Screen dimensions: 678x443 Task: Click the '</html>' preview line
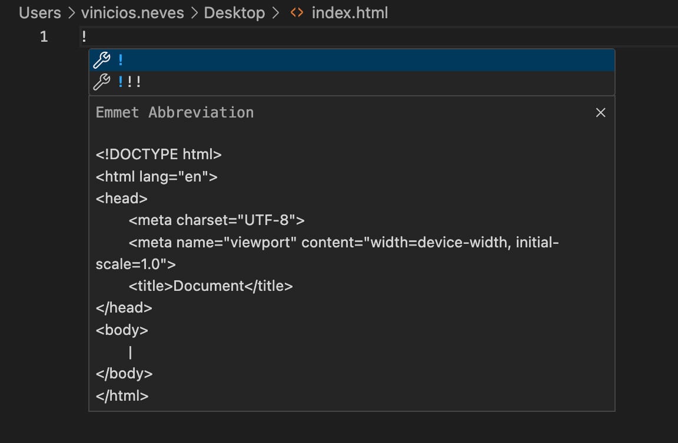click(122, 395)
